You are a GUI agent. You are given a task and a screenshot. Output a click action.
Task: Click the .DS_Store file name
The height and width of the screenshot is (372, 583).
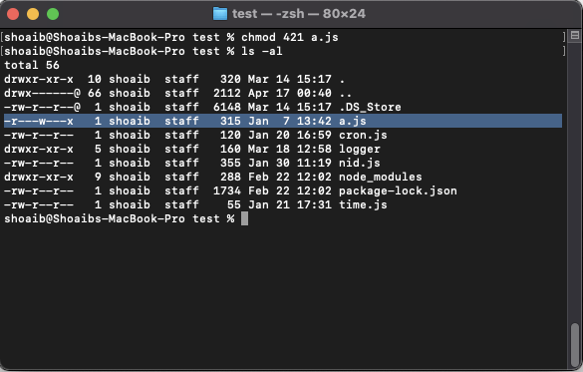(x=370, y=107)
